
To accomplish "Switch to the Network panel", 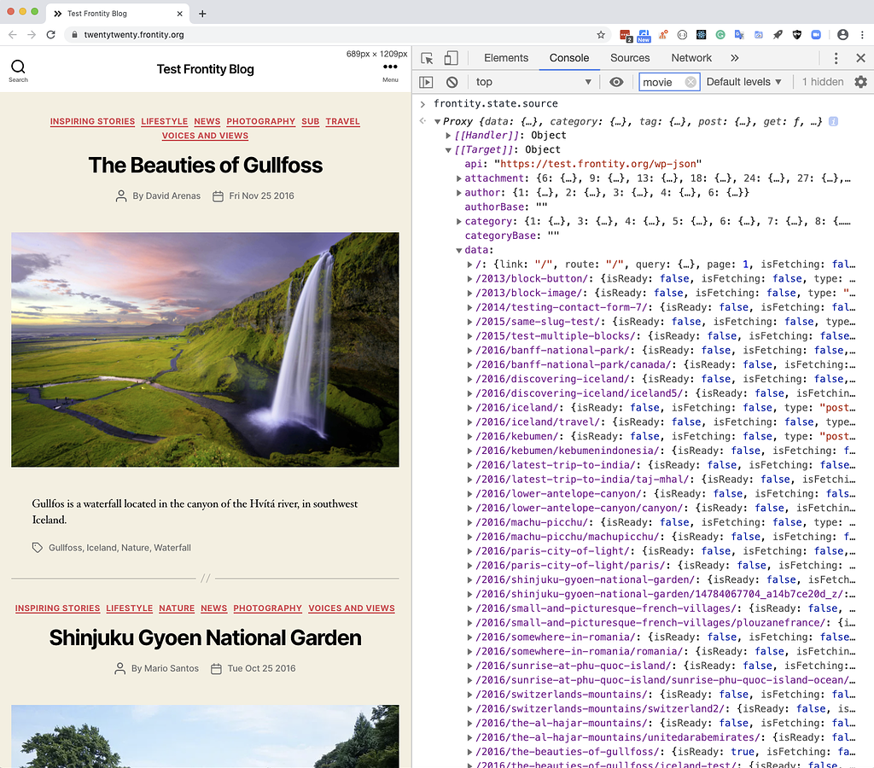I will point(691,57).
